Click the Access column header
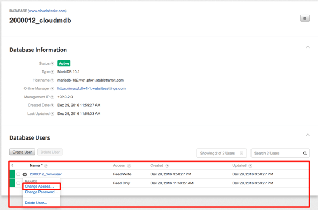The image size is (318, 210). 119,166
